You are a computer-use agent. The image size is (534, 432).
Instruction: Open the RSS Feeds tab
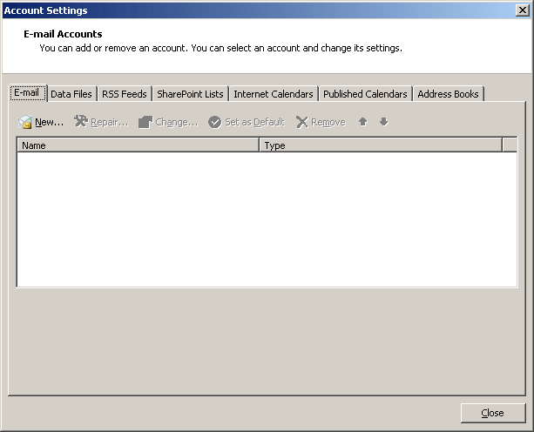click(x=124, y=94)
